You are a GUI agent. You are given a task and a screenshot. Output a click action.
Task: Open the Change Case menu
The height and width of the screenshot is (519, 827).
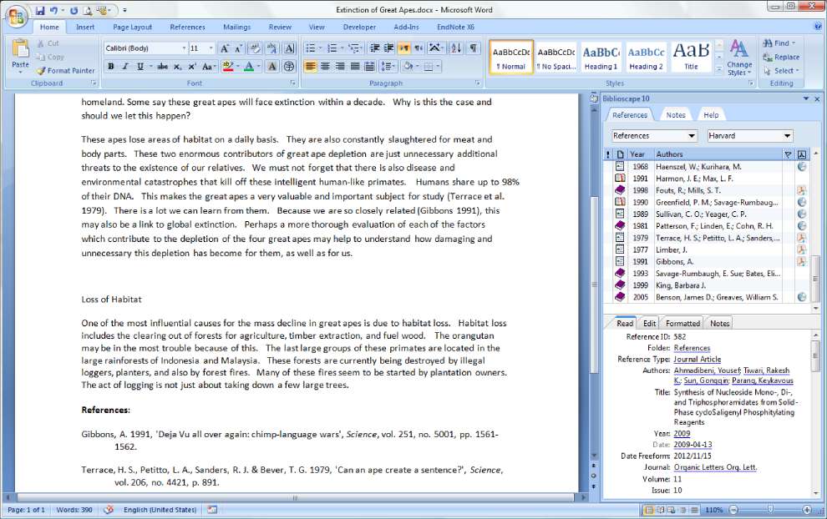(x=208, y=67)
